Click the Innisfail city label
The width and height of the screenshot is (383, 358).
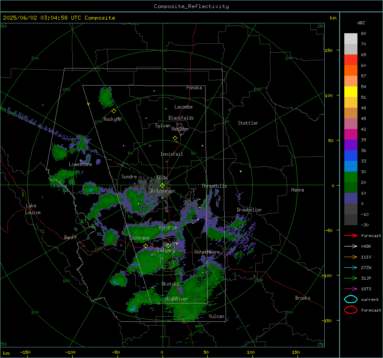(x=171, y=154)
